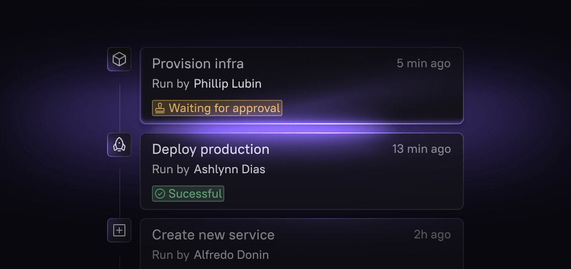This screenshot has width=571, height=269.
Task: Open the Provision infra run title
Action: [198, 64]
